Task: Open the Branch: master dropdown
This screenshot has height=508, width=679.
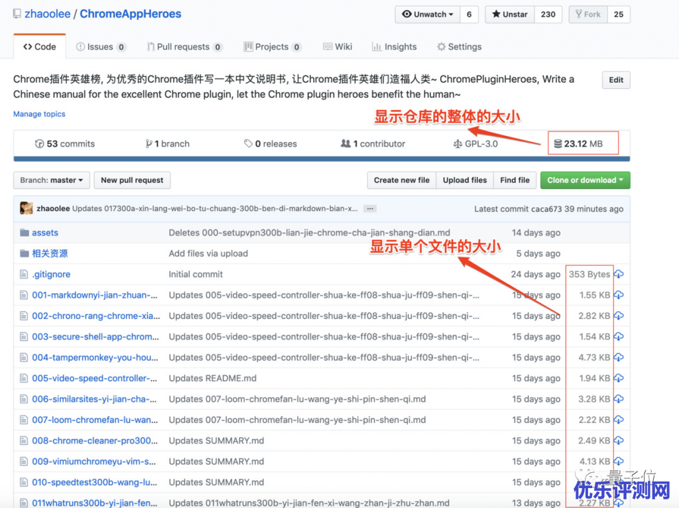Action: pos(52,180)
